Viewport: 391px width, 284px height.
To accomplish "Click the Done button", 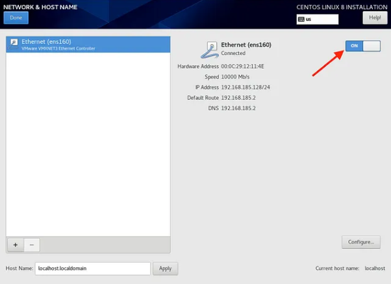I will click(16, 18).
